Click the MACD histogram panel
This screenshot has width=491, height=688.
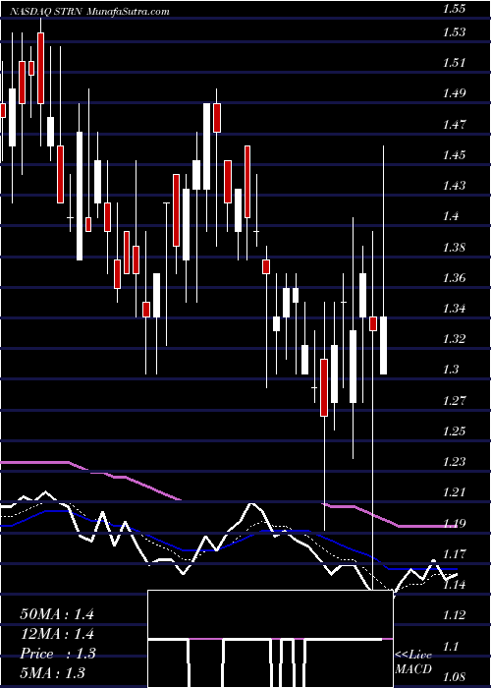point(270,639)
